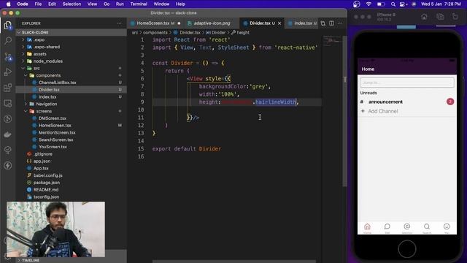Open the lightning bolt activity bar icon
The height and width of the screenshot is (263, 467).
(x=8, y=166)
